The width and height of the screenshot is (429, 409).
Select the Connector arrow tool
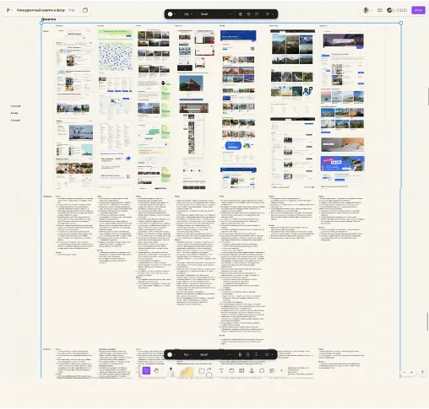tap(209, 369)
